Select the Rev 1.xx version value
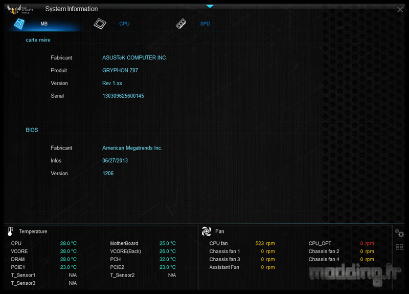 (x=112, y=83)
